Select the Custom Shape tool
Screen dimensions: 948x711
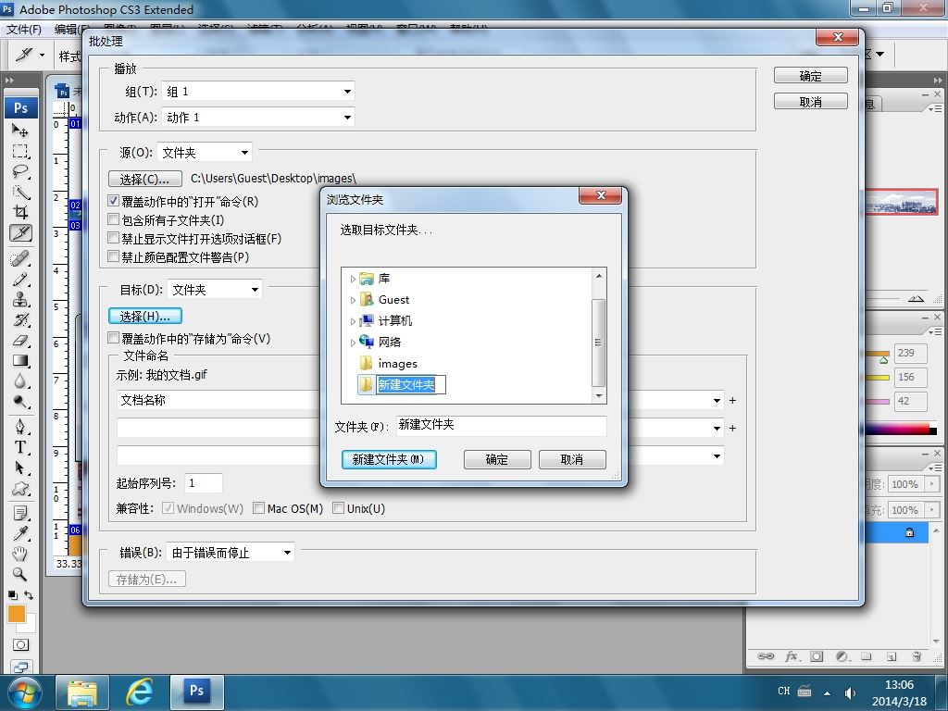(x=20, y=489)
